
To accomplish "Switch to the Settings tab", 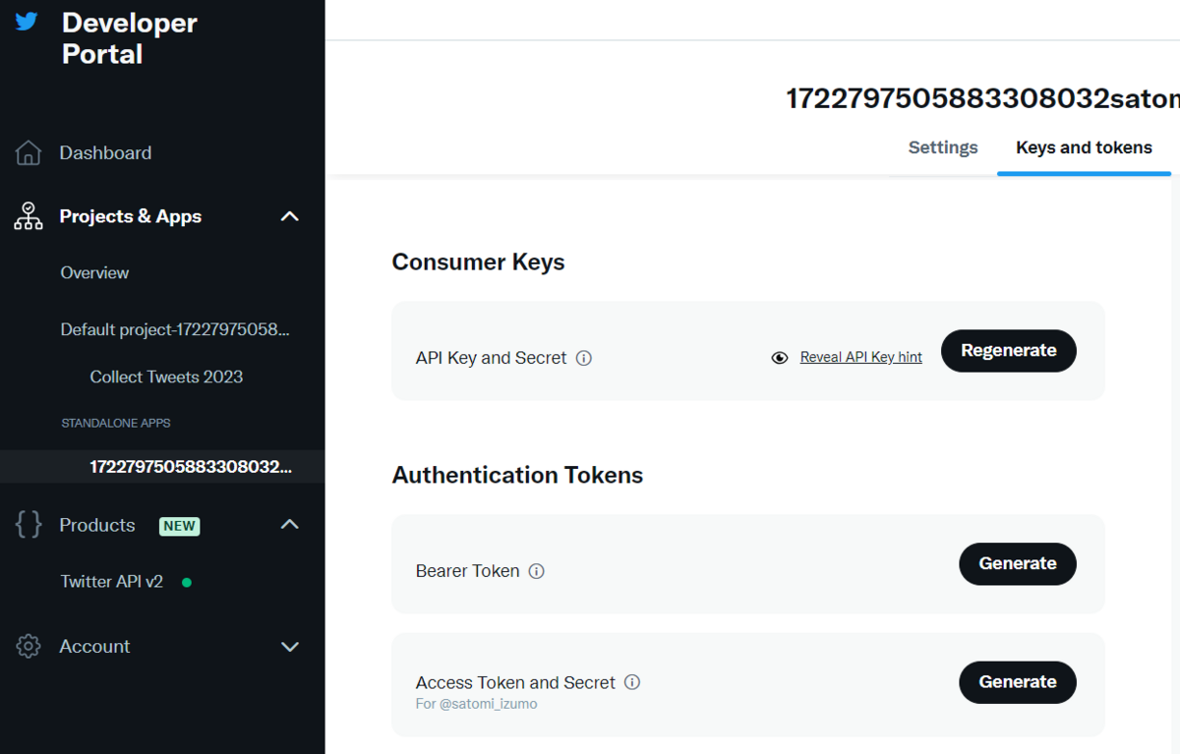I will pyautogui.click(x=943, y=147).
